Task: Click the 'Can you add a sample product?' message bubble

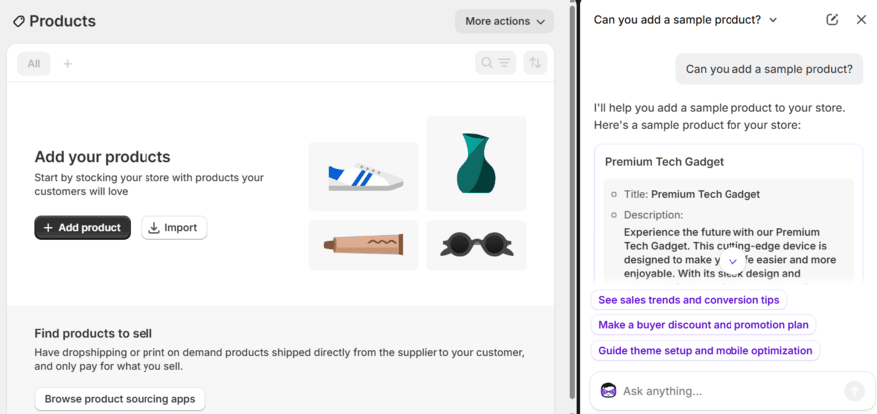Action: coord(769,69)
